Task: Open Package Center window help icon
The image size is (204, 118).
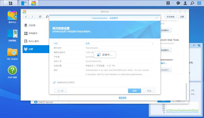Action: tap(170, 12)
